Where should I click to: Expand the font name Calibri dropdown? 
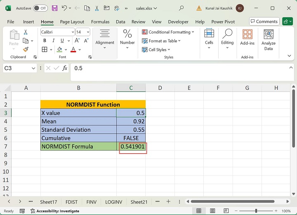[73, 32]
